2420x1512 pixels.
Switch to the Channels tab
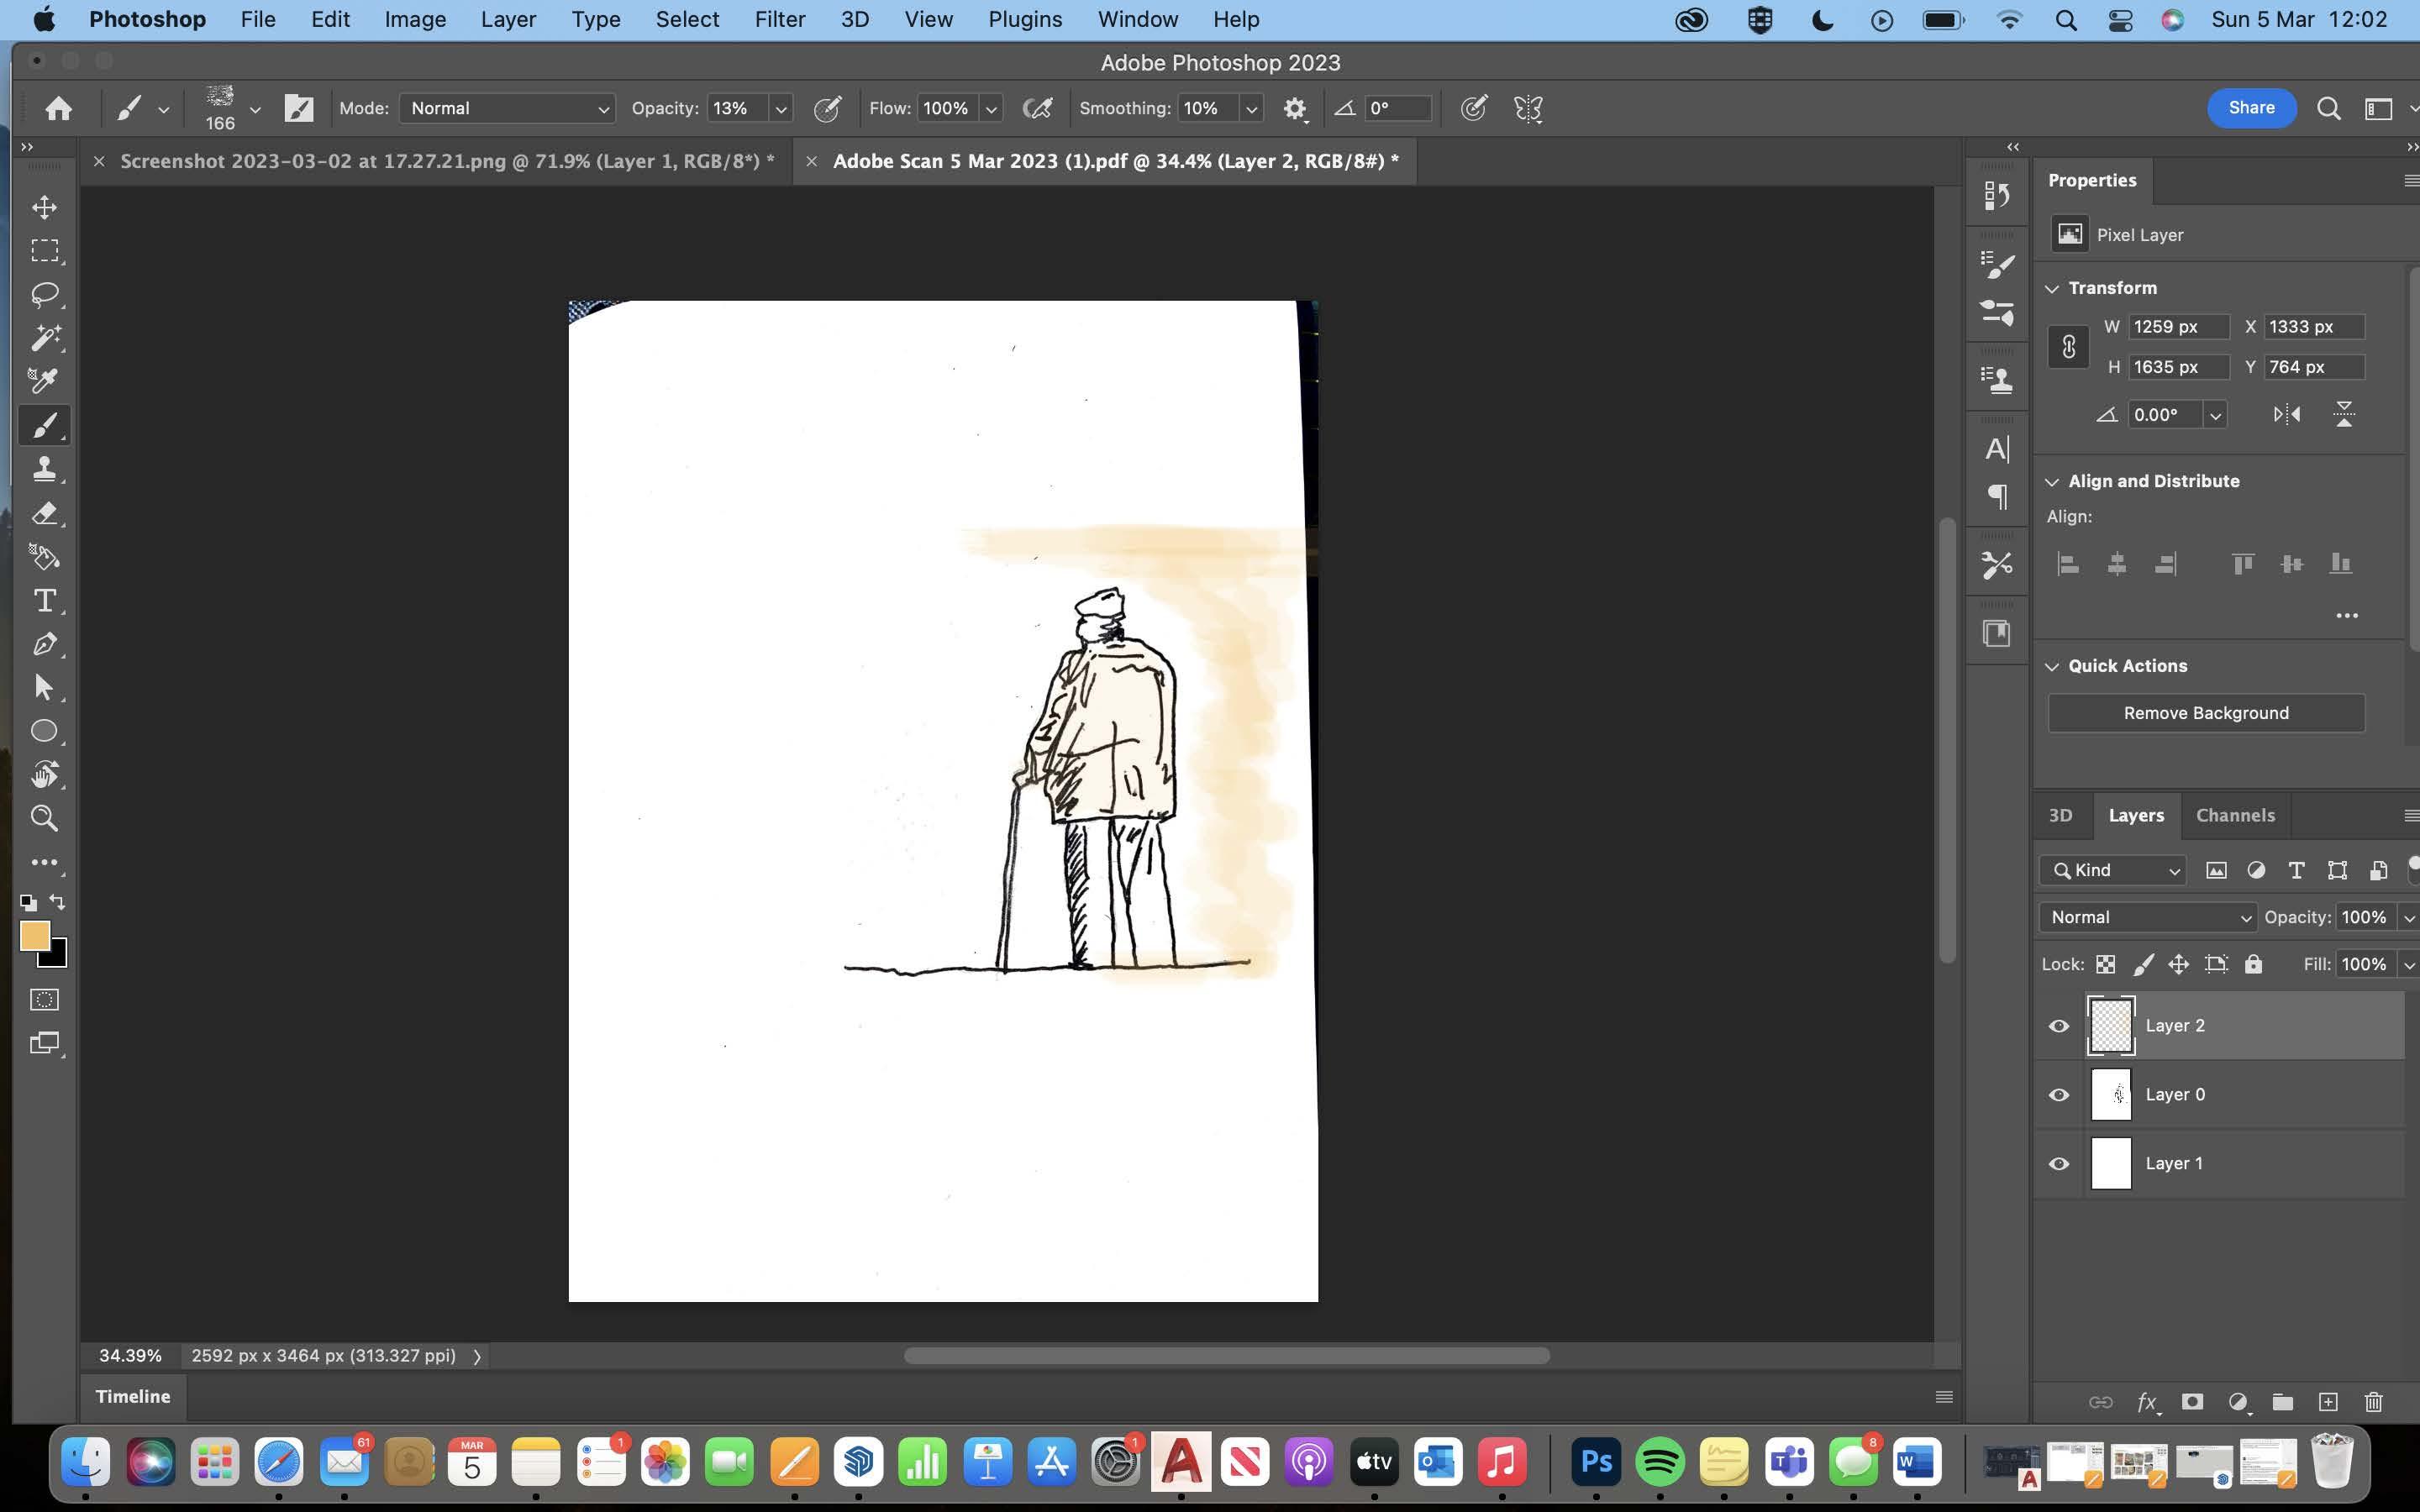2235,815
